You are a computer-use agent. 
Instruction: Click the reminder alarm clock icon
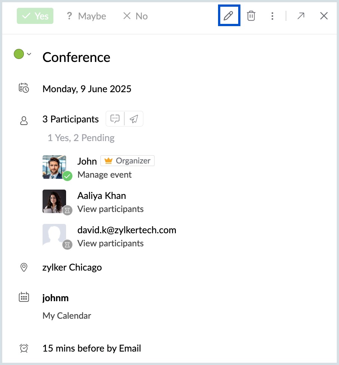[24, 348]
